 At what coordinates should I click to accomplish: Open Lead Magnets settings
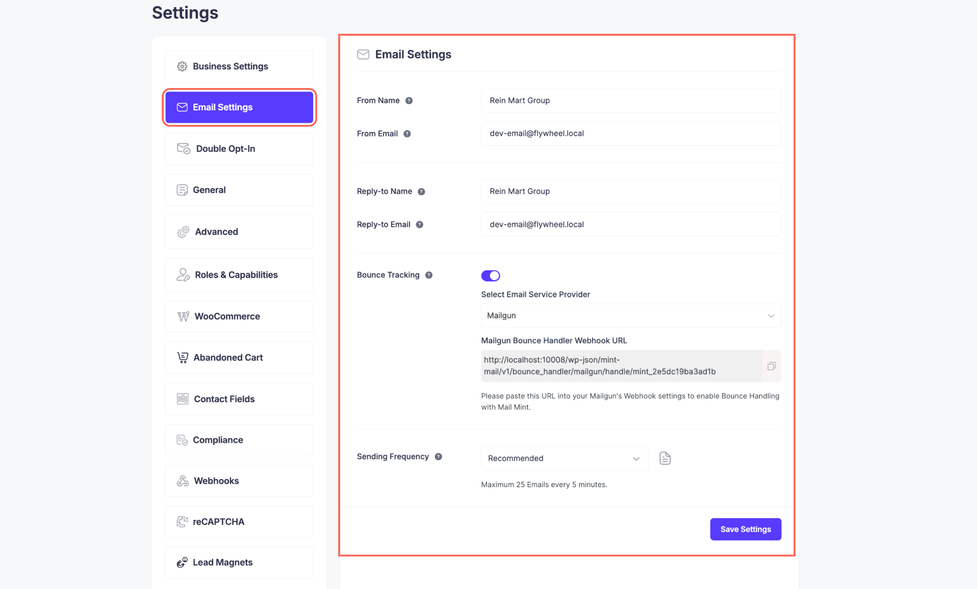(x=239, y=563)
